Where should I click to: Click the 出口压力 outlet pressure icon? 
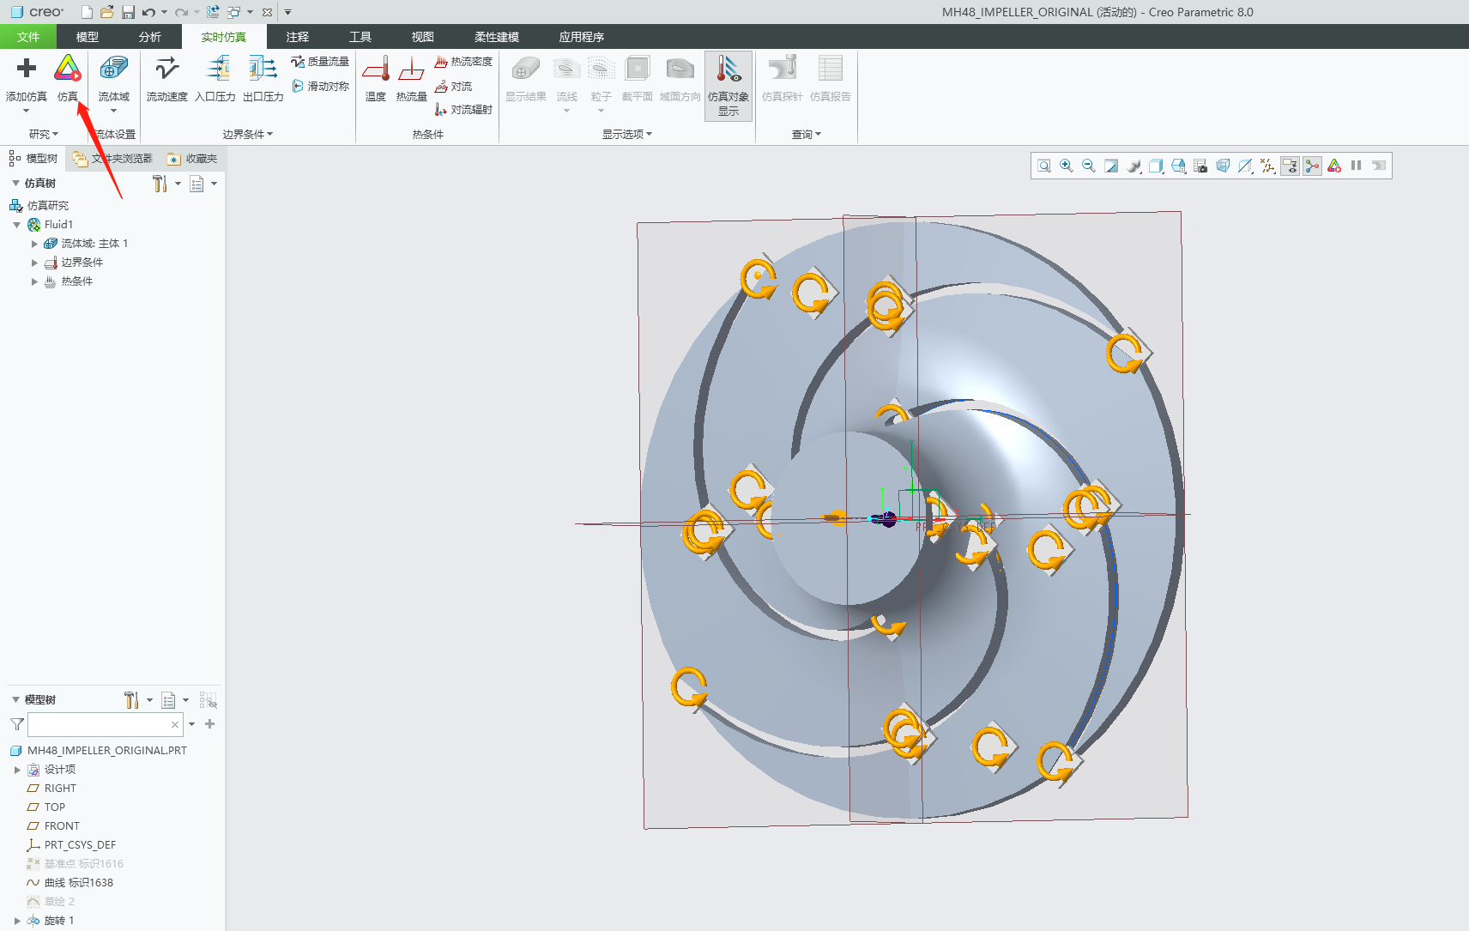click(263, 77)
